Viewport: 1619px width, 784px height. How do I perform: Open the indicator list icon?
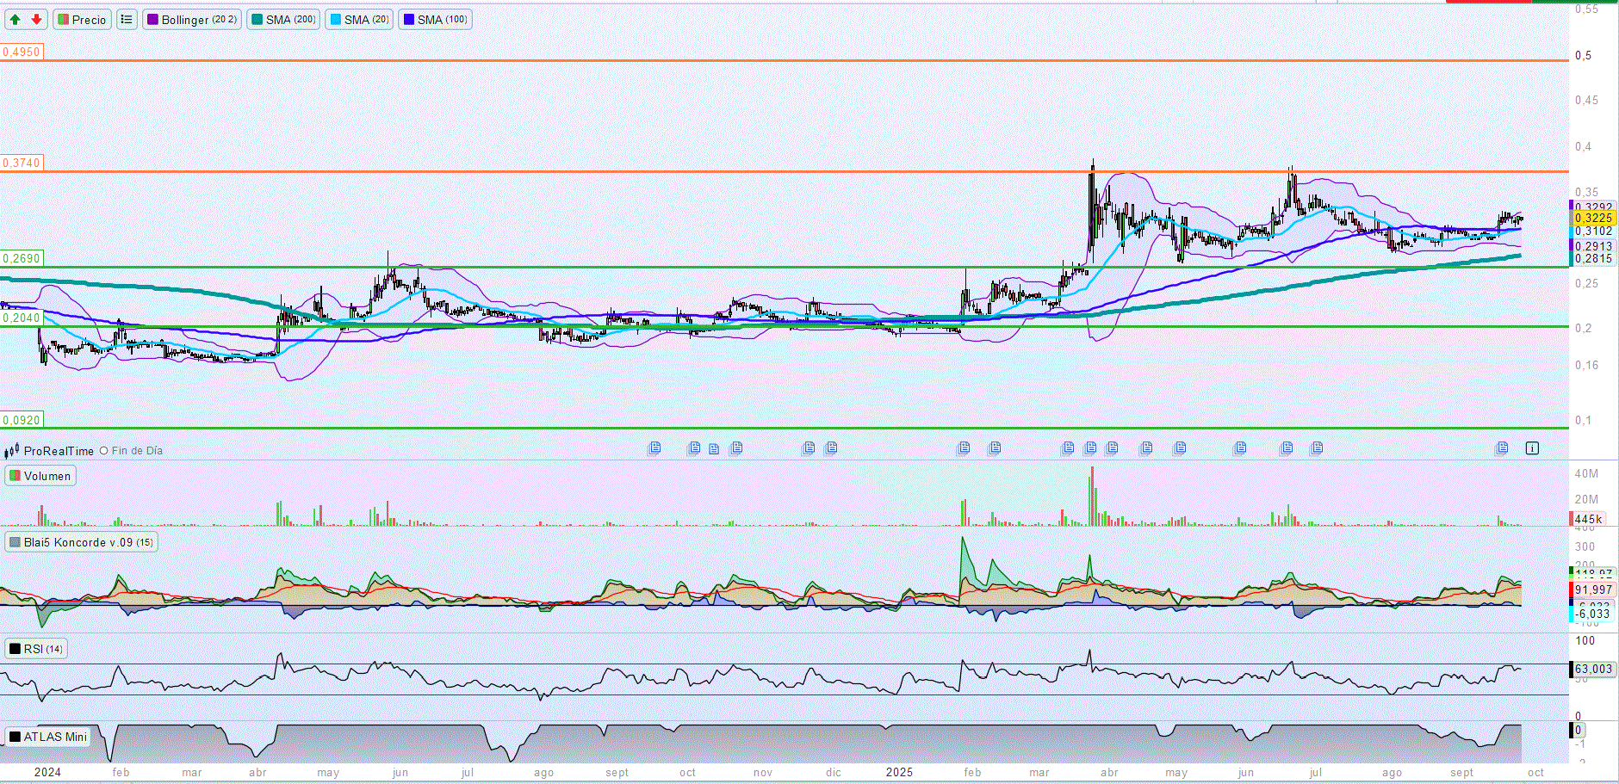[x=127, y=19]
